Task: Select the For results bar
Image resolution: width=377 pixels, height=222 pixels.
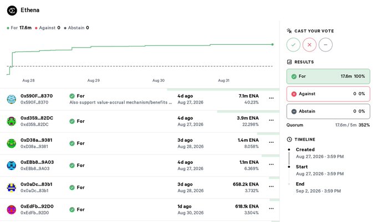Action: 328,76
